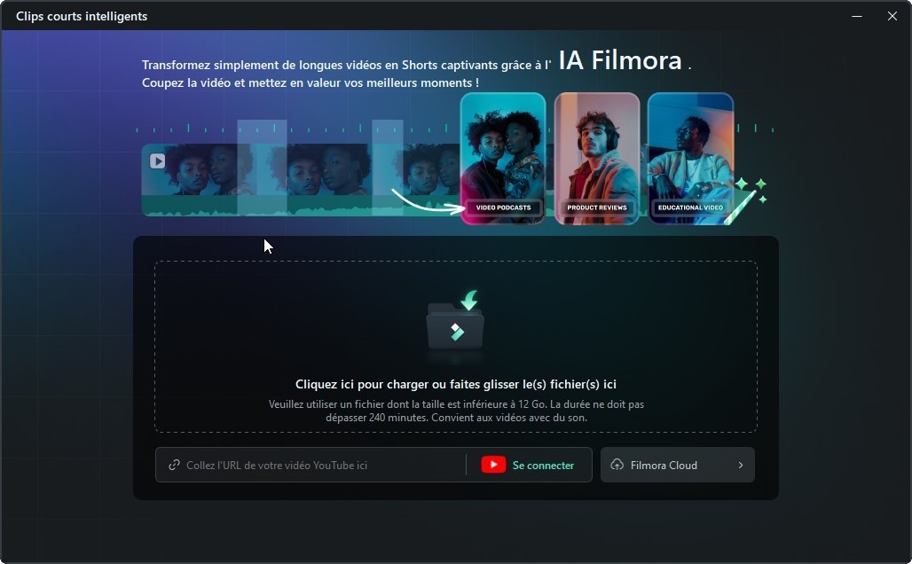The width and height of the screenshot is (912, 564).
Task: Open the Filmora Cloud button
Action: pos(678,465)
